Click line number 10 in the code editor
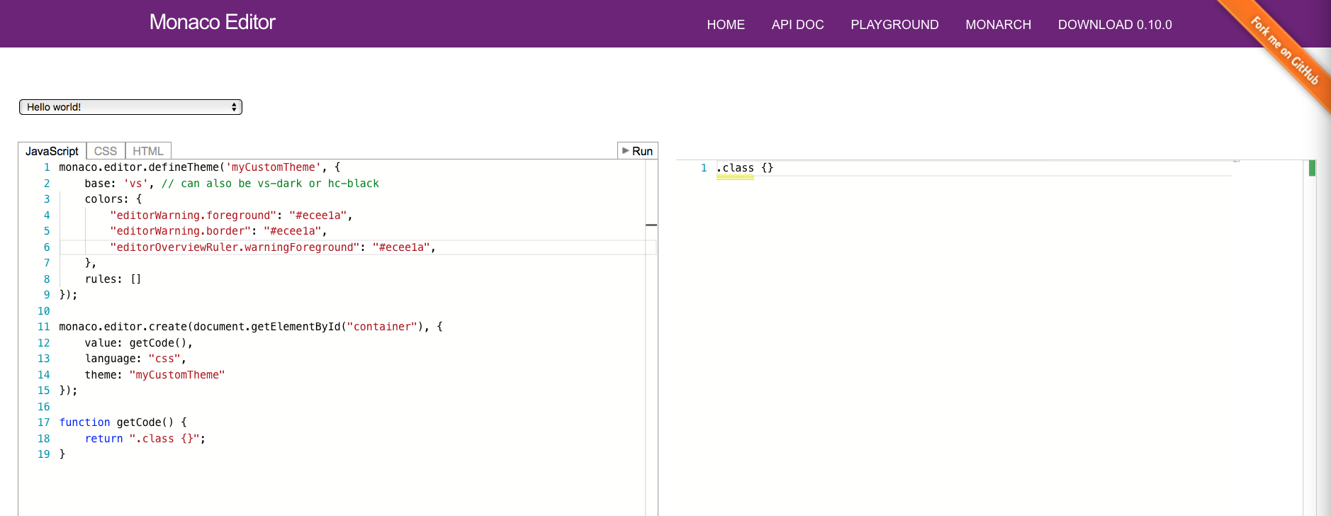This screenshot has width=1331, height=516. click(44, 311)
